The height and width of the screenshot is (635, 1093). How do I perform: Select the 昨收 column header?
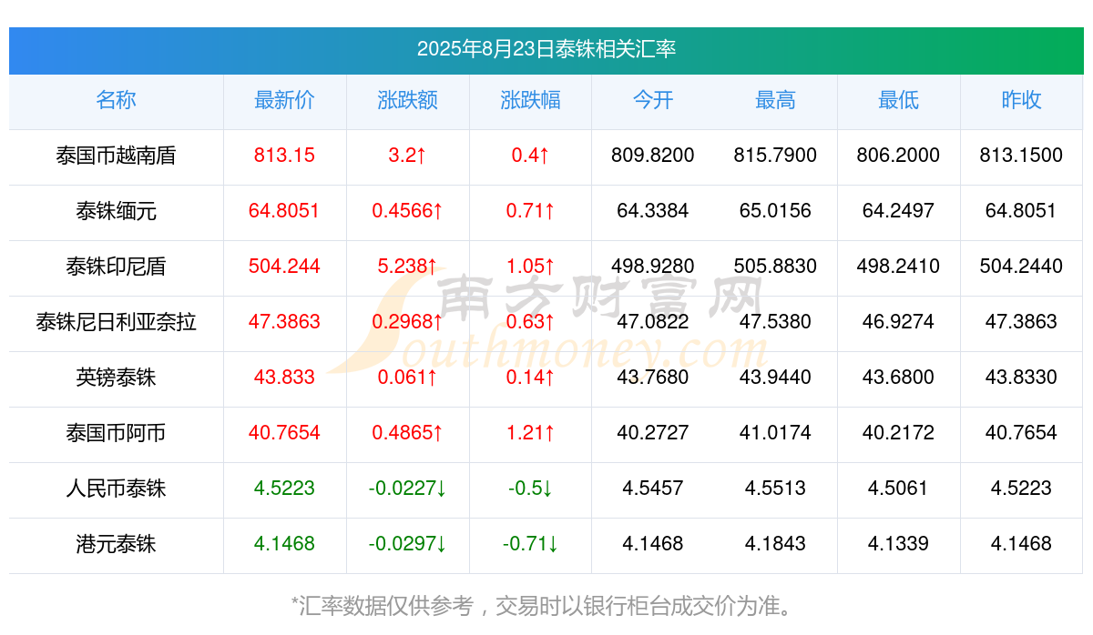(1021, 101)
